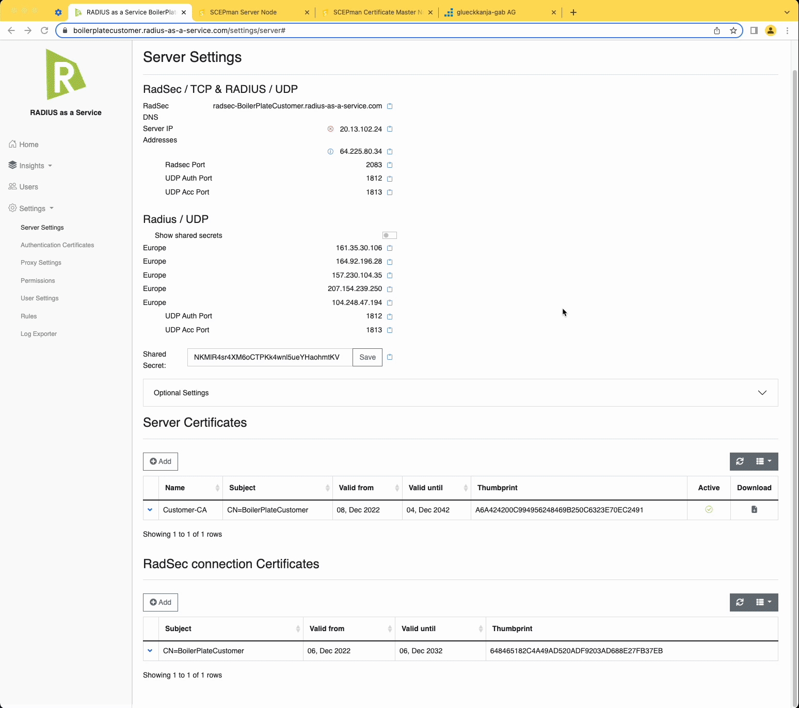Copy Europe IP 104.248.47.194

390,303
